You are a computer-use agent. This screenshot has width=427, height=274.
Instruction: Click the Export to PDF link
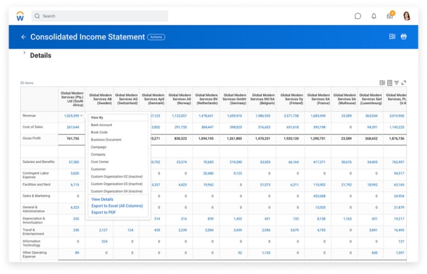pyautogui.click(x=104, y=213)
